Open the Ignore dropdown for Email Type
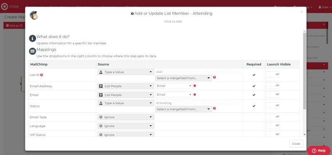This screenshot has width=332, height=155. (x=126, y=117)
